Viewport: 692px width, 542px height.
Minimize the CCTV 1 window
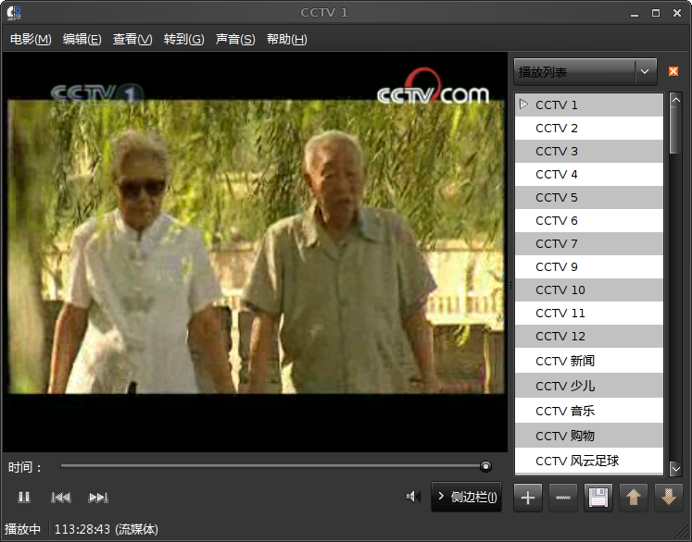(635, 13)
